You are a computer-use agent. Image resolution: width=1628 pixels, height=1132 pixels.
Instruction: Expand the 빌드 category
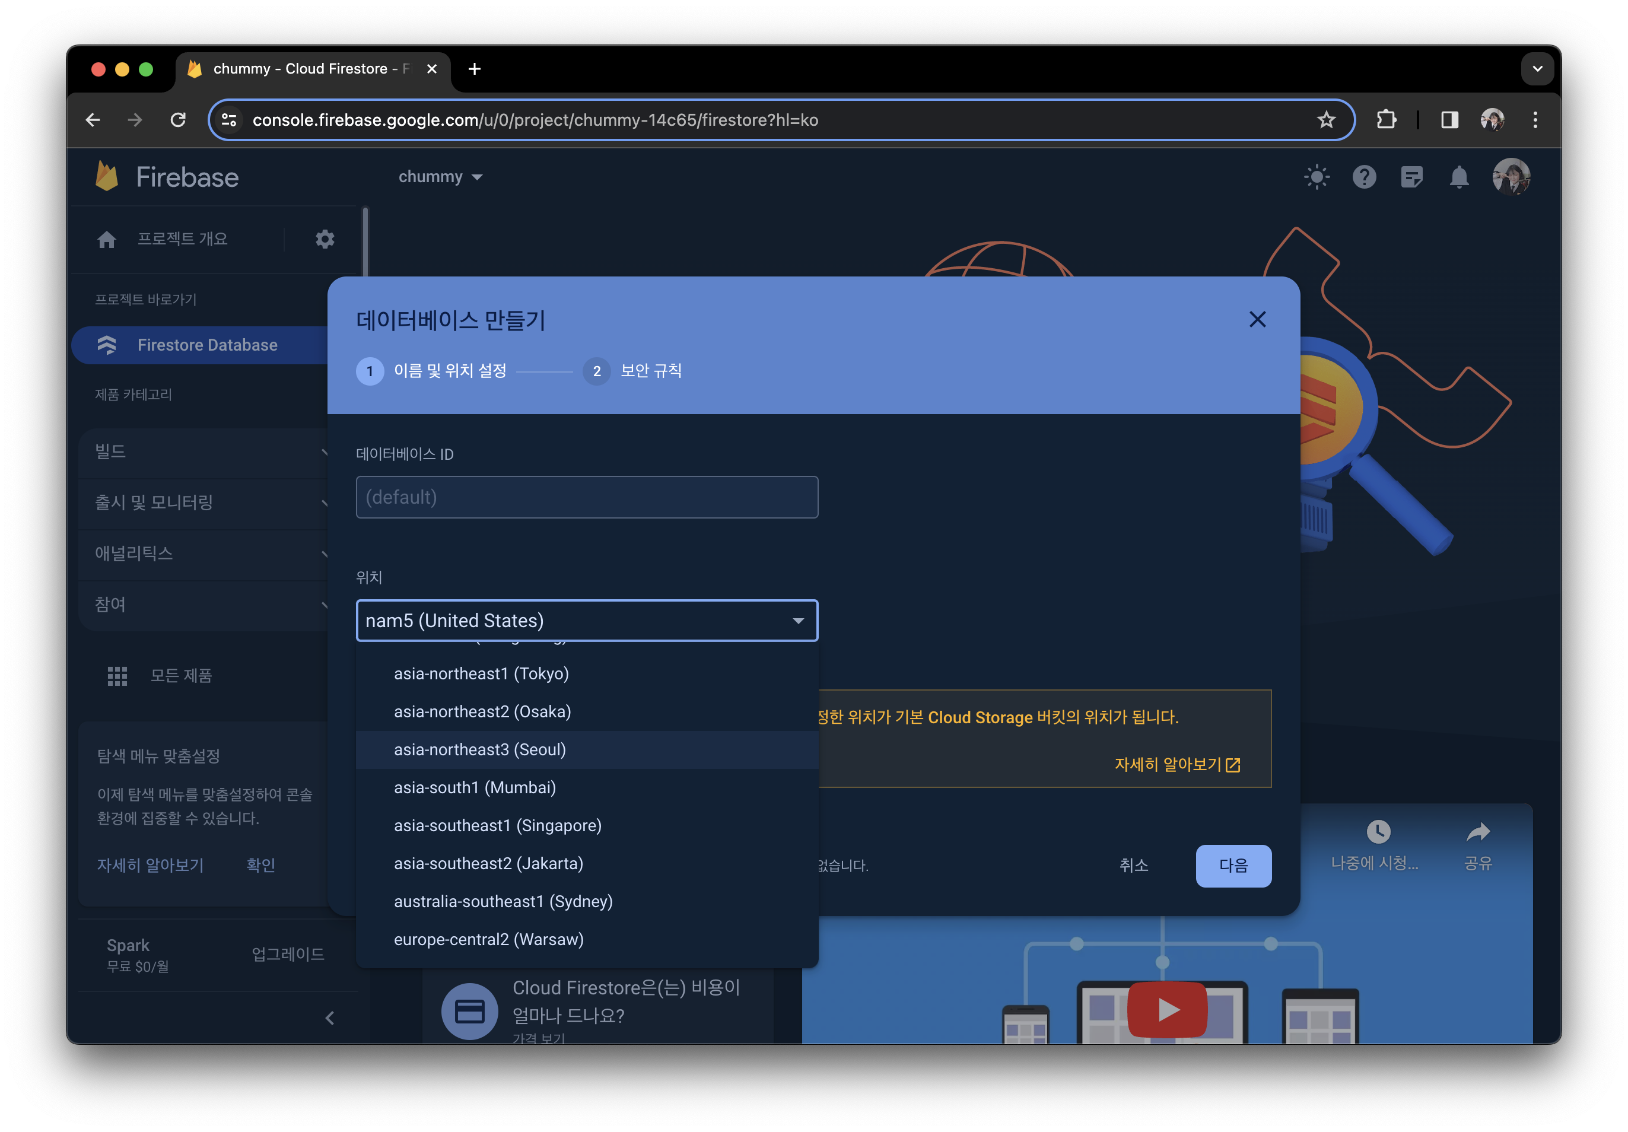[x=204, y=452]
